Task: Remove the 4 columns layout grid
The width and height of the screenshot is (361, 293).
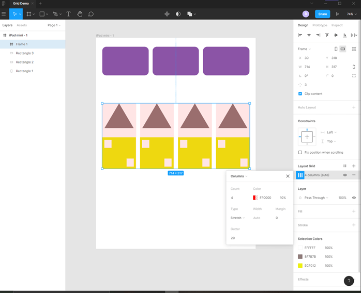Action: click(x=354, y=175)
